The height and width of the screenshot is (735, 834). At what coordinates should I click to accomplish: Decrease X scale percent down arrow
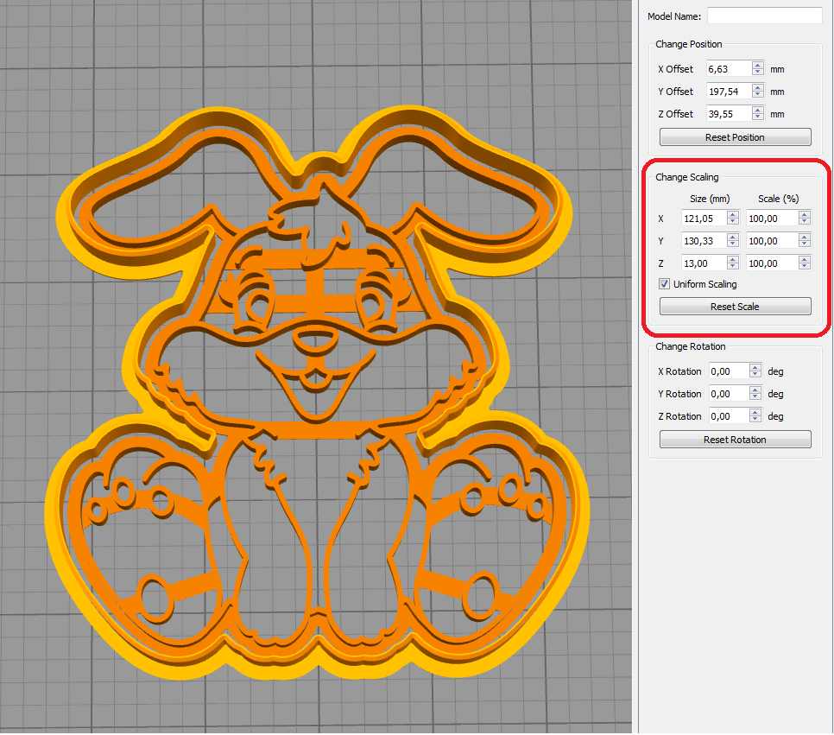(805, 222)
